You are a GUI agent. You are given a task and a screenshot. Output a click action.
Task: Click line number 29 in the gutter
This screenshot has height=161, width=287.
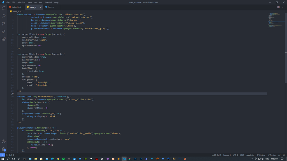pyautogui.click(x=12, y=94)
